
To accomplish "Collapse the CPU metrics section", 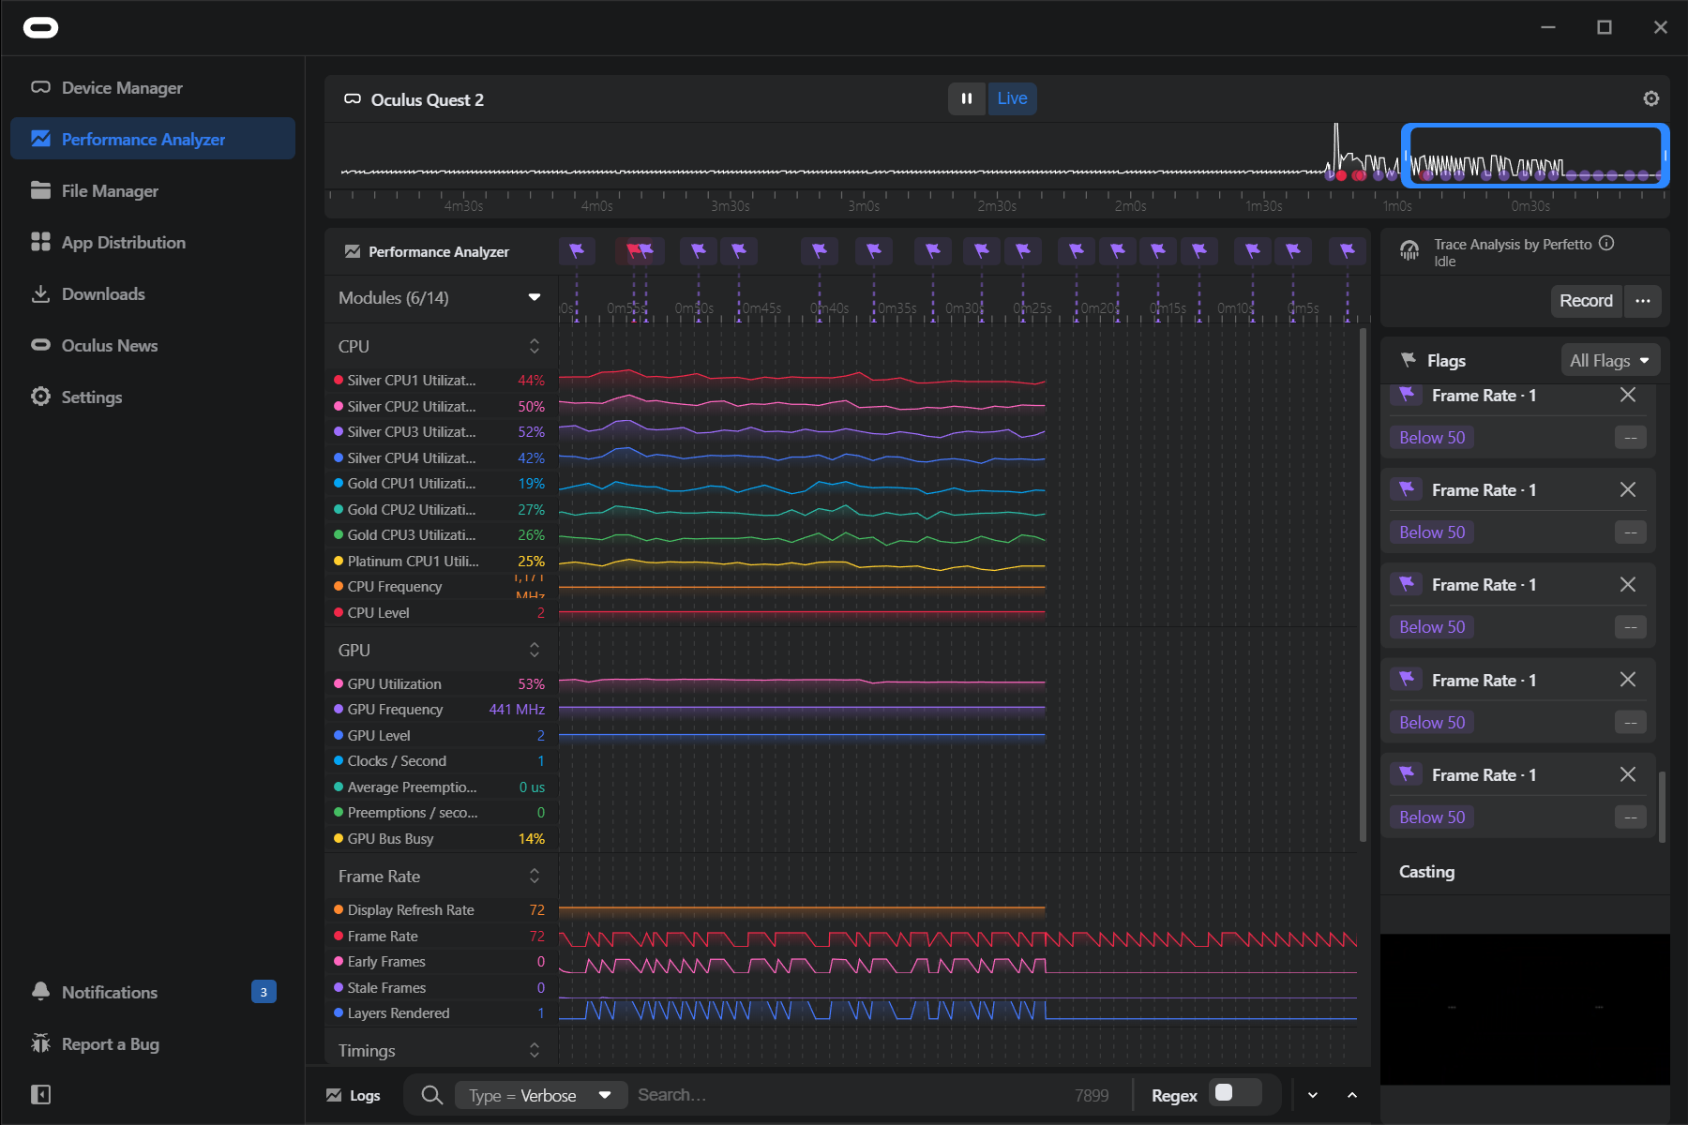I will 534,346.
